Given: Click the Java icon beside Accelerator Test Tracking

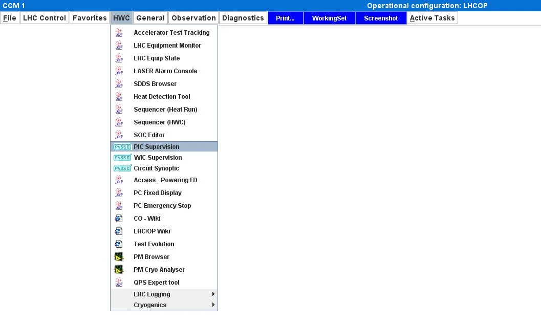Looking at the screenshot, I should (119, 32).
